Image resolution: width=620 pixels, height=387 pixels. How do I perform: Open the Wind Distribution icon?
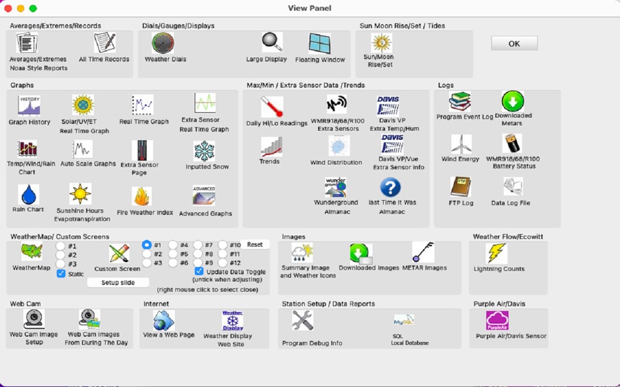pyautogui.click(x=339, y=146)
